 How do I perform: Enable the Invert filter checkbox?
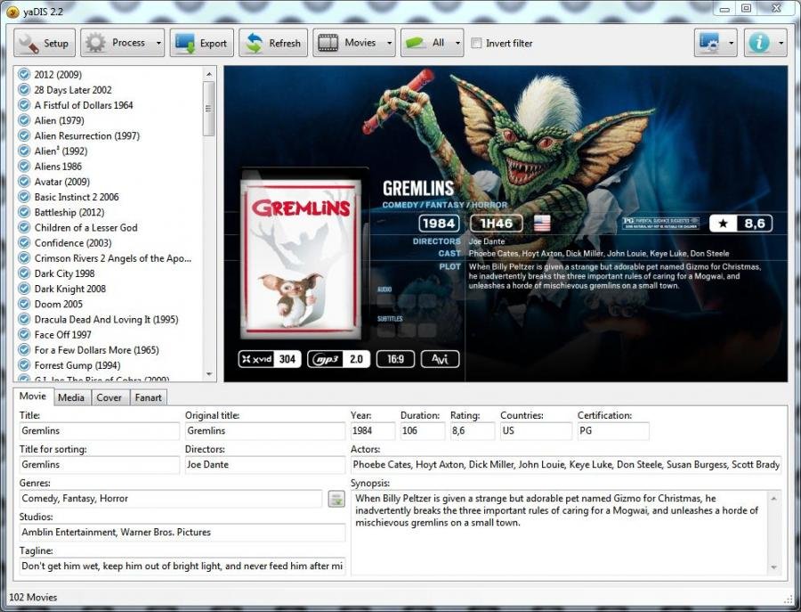476,44
